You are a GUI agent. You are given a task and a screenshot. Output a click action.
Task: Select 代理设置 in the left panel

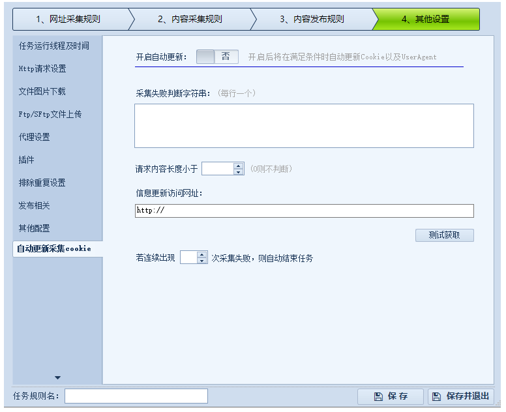pos(35,137)
